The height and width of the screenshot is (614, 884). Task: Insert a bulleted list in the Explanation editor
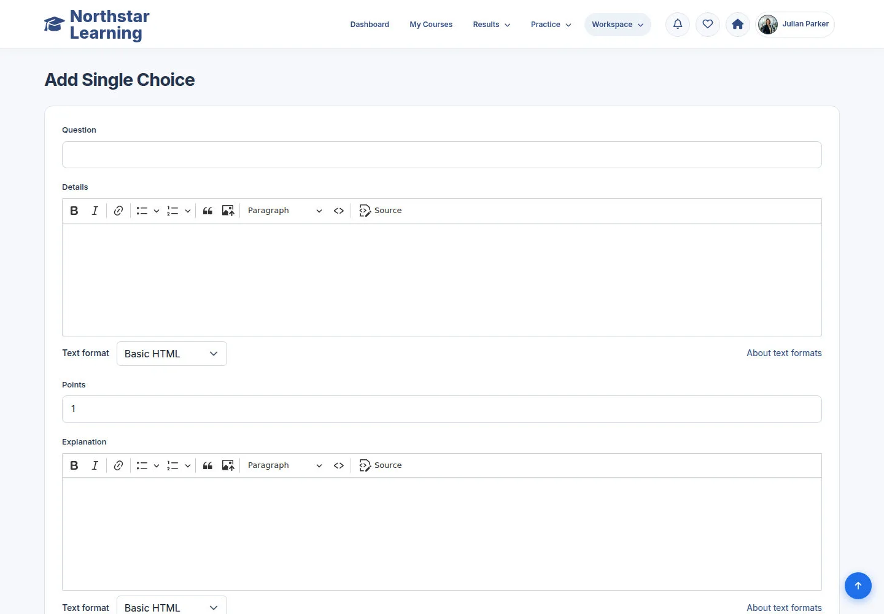(142, 465)
